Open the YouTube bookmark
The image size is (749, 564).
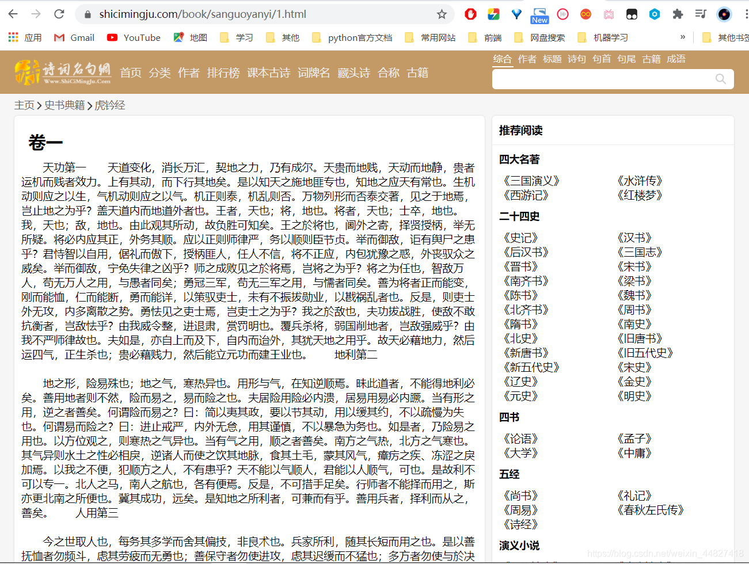coord(134,37)
